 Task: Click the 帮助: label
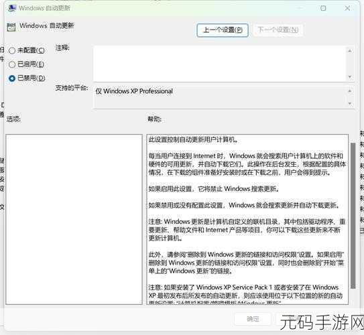tap(154, 119)
